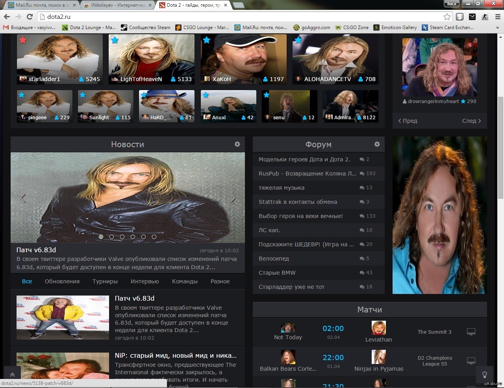Open the CS:GO Zone bookmark
Image resolution: width=504 pixels, height=388 pixels.
[x=352, y=28]
